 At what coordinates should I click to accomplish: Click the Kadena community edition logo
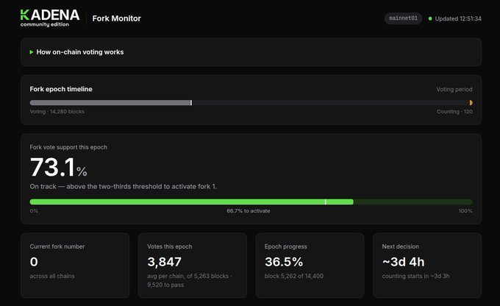(x=50, y=18)
